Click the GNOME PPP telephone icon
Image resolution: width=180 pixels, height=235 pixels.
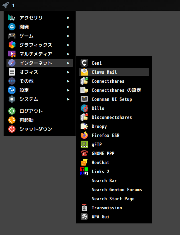pyautogui.click(x=84, y=153)
